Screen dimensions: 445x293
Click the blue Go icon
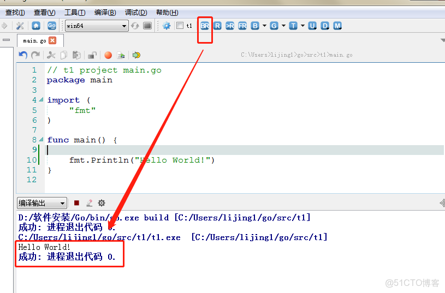click(52, 26)
